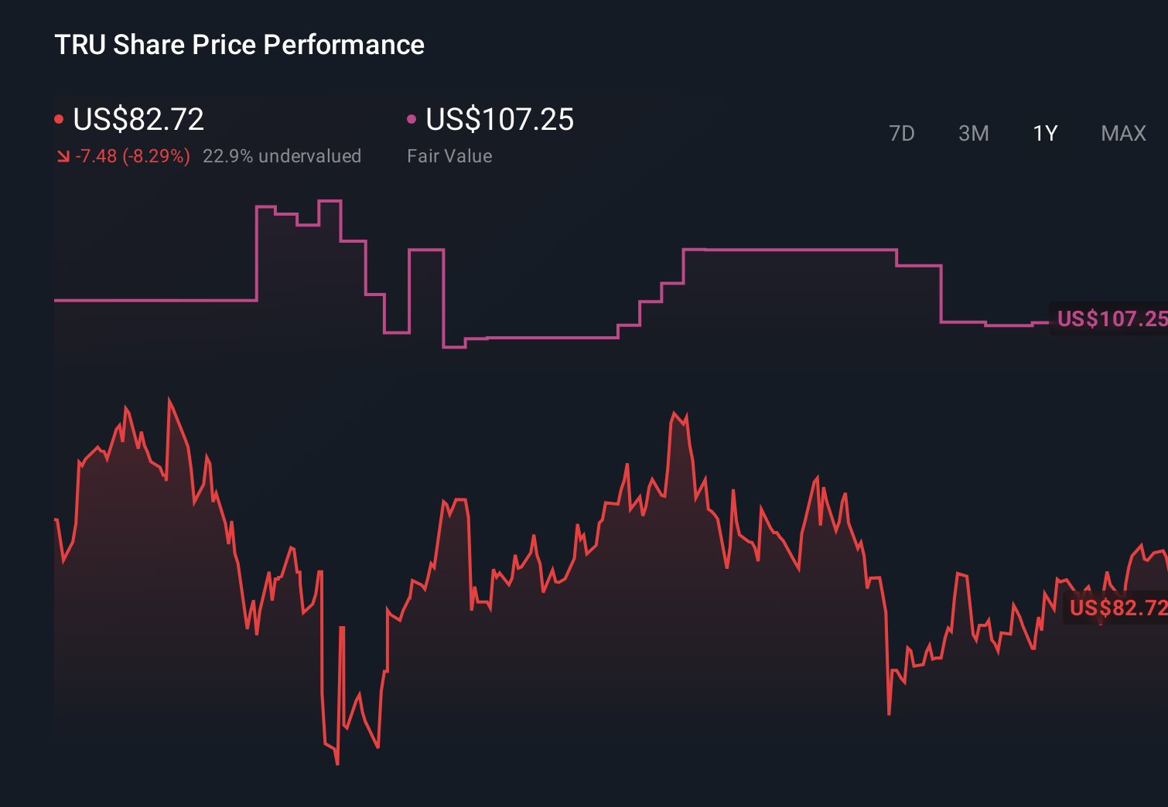Expand the US$82.72 price details
The image size is (1168, 807).
138,120
